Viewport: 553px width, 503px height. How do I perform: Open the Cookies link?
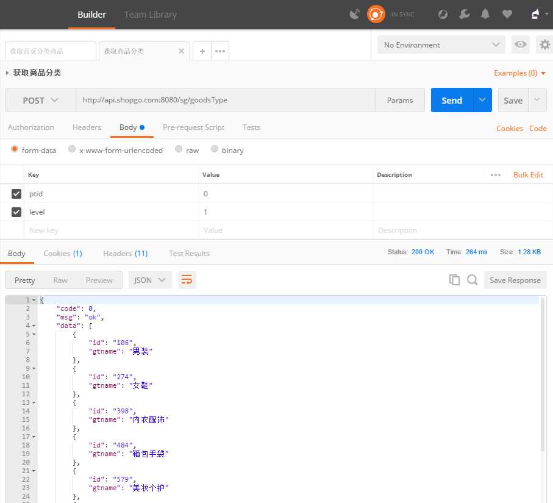[x=510, y=129]
